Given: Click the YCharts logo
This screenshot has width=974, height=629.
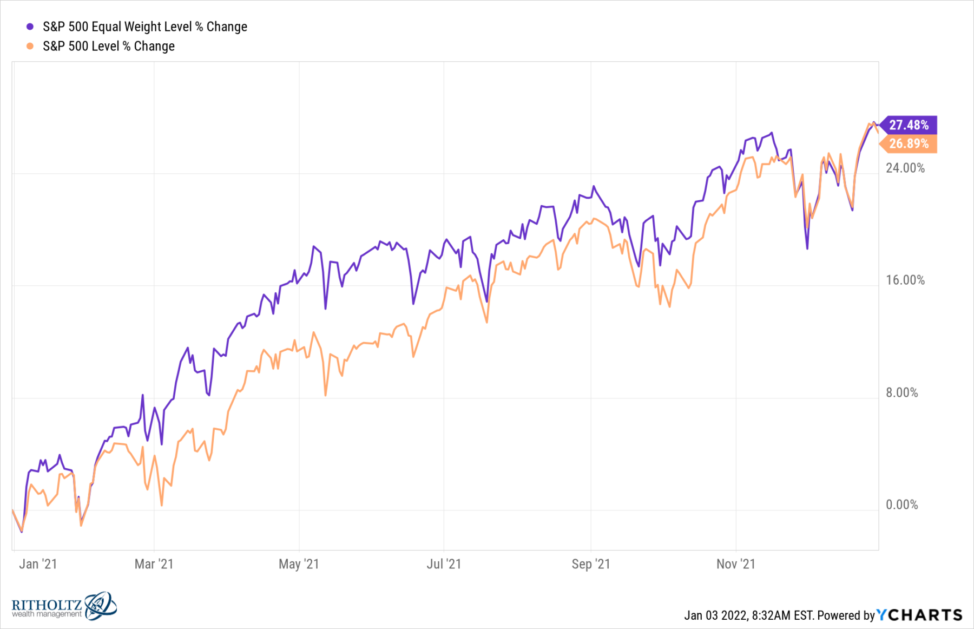Looking at the screenshot, I should (x=919, y=615).
